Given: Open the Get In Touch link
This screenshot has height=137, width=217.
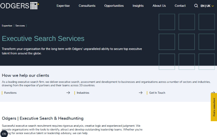Looking at the screenshot, I should tap(157, 93).
